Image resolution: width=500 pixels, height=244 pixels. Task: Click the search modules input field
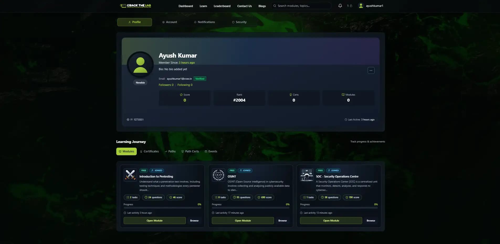pyautogui.click(x=301, y=5)
